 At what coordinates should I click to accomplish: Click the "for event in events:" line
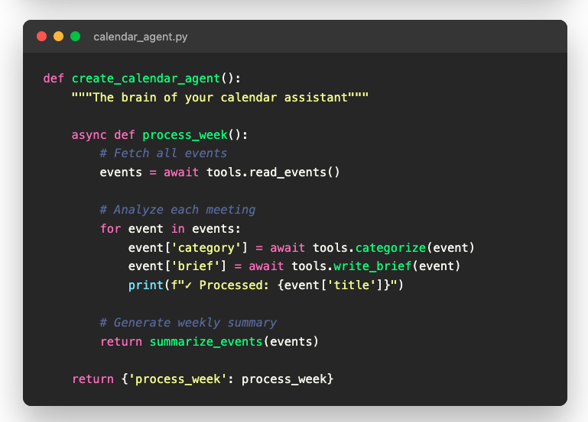[x=171, y=229]
